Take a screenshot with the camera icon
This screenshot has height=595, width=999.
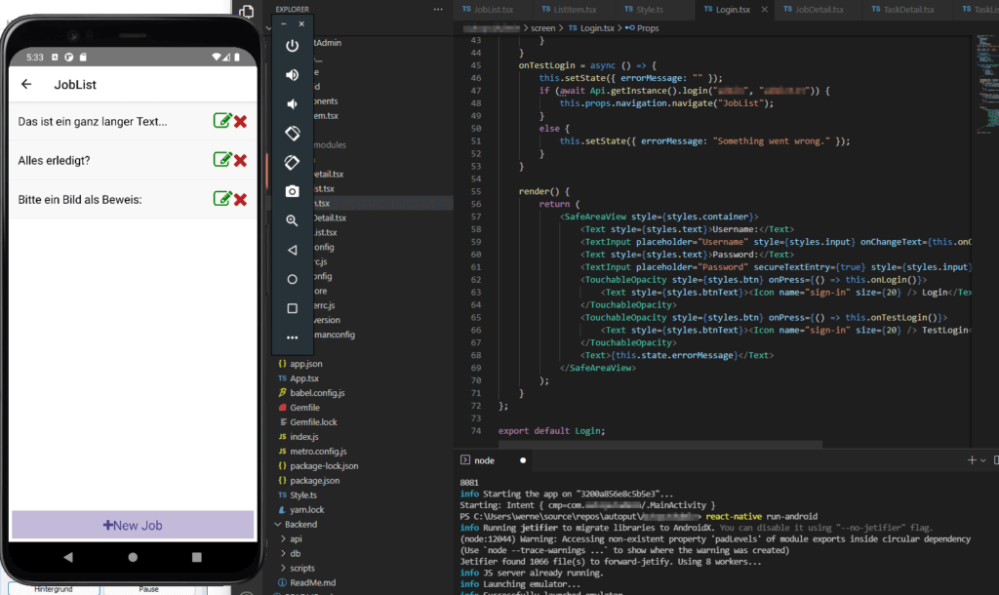(x=292, y=189)
